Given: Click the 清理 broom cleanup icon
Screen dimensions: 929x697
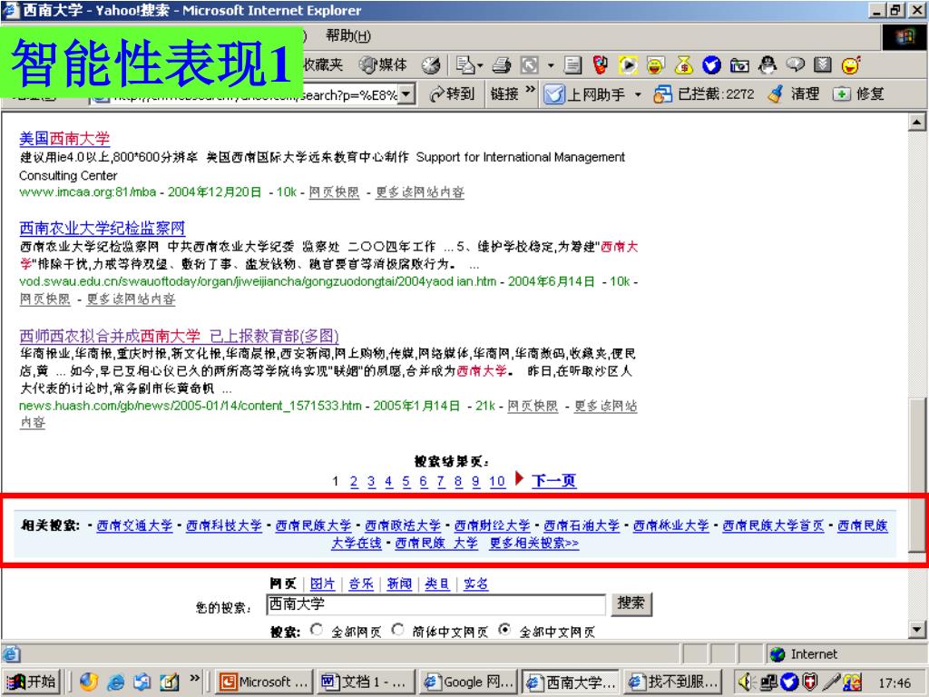Looking at the screenshot, I should pyautogui.click(x=775, y=93).
